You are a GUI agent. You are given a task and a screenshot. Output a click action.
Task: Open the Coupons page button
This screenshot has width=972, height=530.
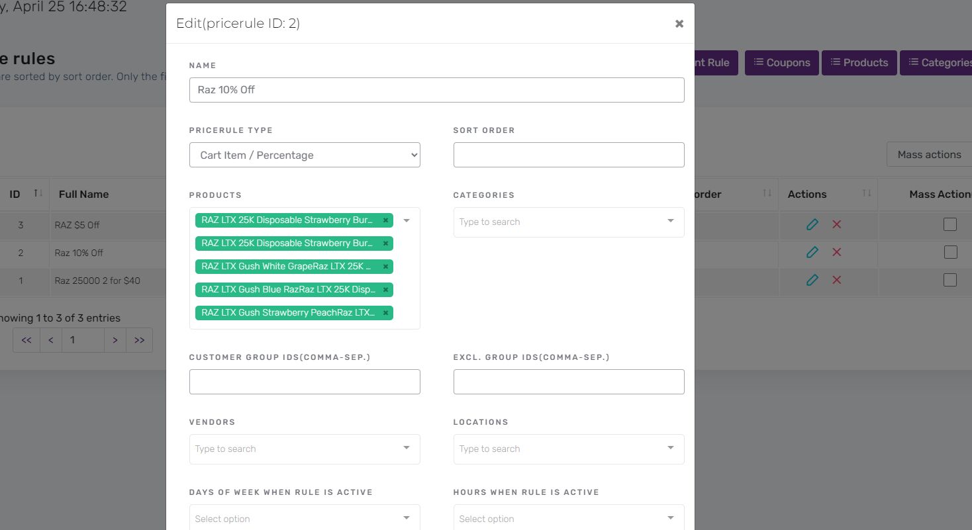782,63
